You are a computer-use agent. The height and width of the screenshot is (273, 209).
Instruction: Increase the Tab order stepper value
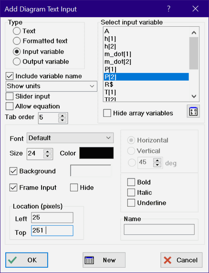coord(63,115)
